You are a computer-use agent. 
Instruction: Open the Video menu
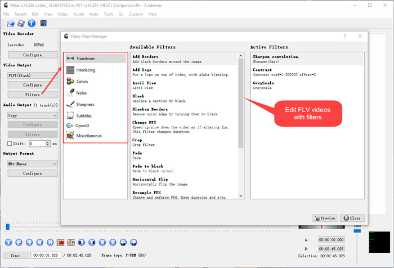[62, 14]
